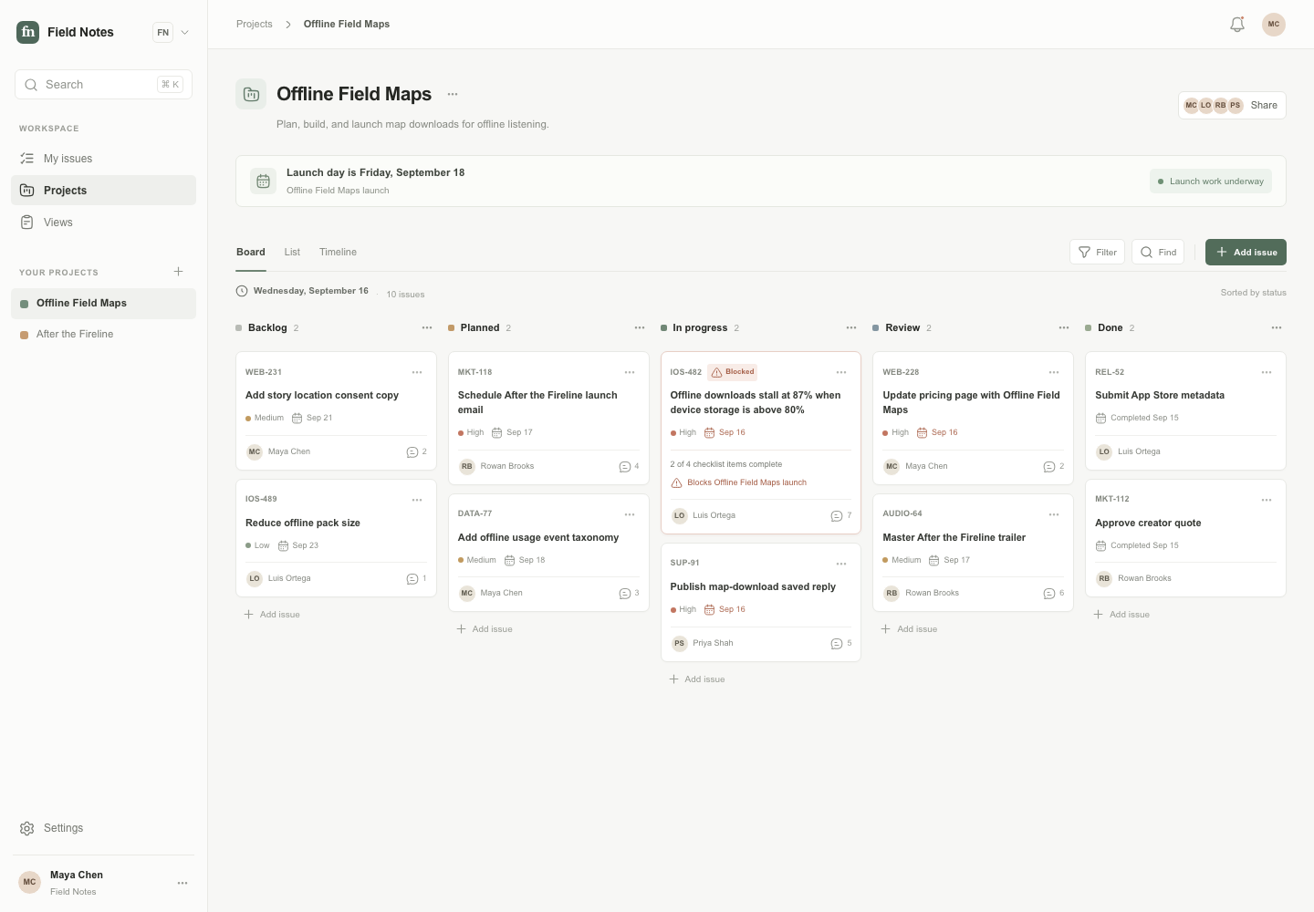Viewport: 1314px width, 912px height.
Task: Open the Backlog column options menu
Action: [427, 327]
